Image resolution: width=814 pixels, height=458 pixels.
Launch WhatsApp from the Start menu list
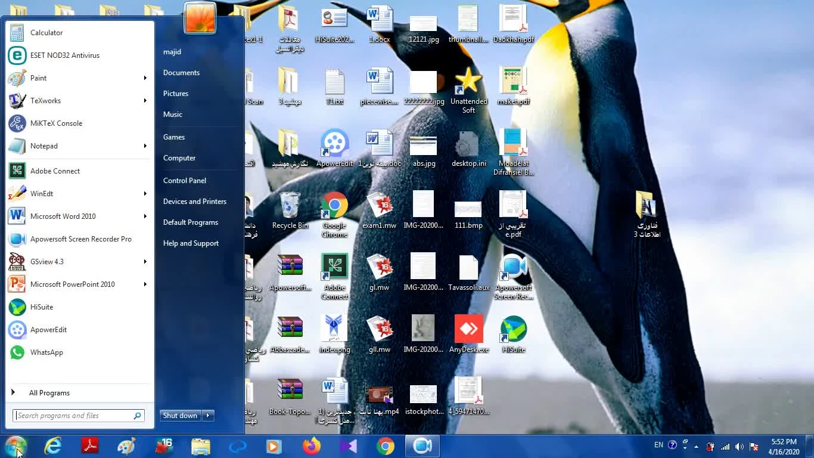(x=46, y=352)
